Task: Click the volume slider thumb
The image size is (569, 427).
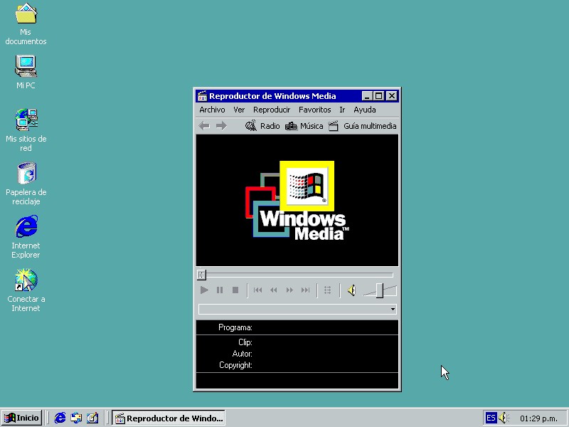Action: coord(380,290)
